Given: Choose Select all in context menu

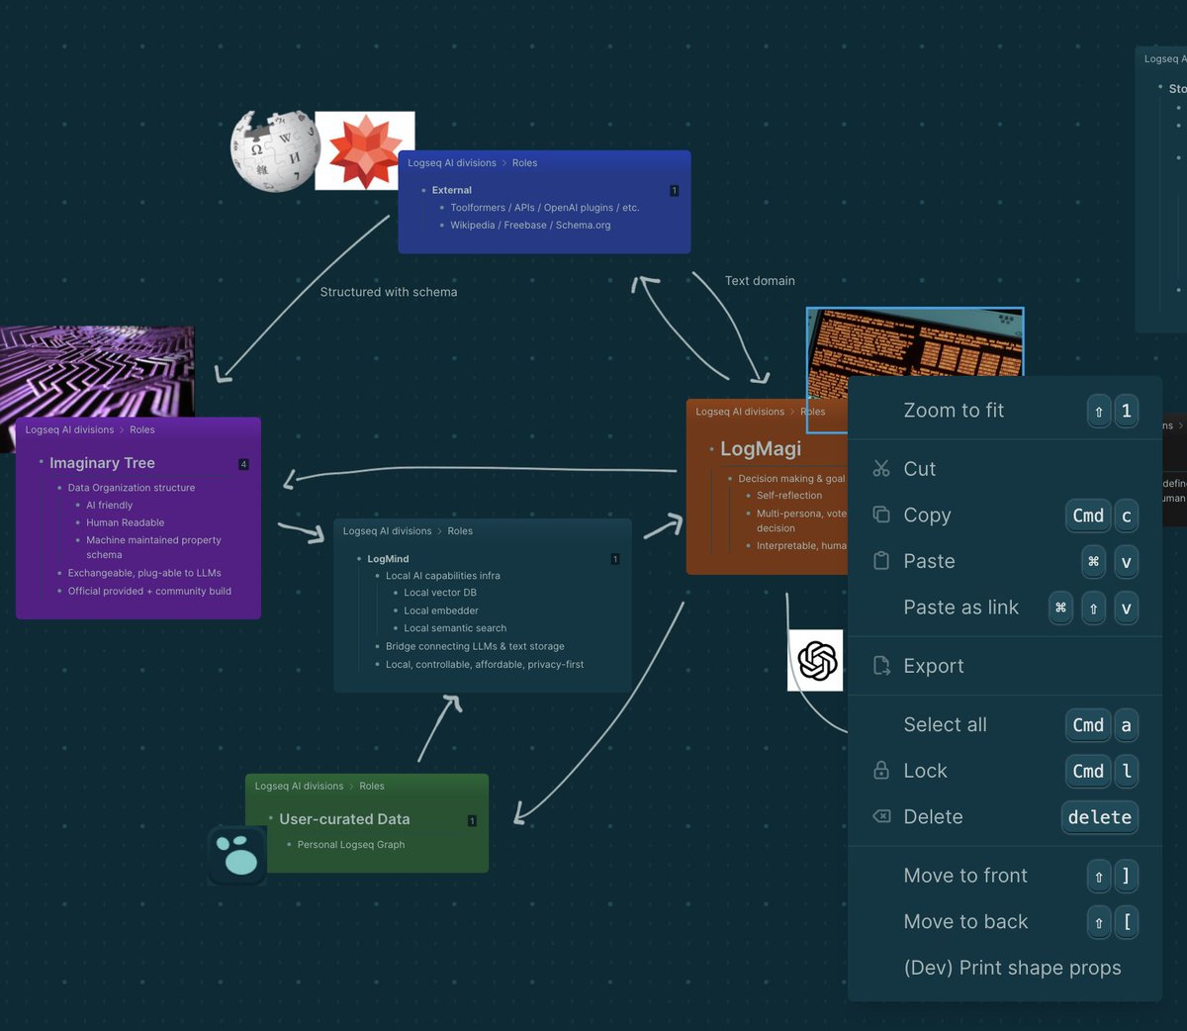Looking at the screenshot, I should tap(1005, 725).
